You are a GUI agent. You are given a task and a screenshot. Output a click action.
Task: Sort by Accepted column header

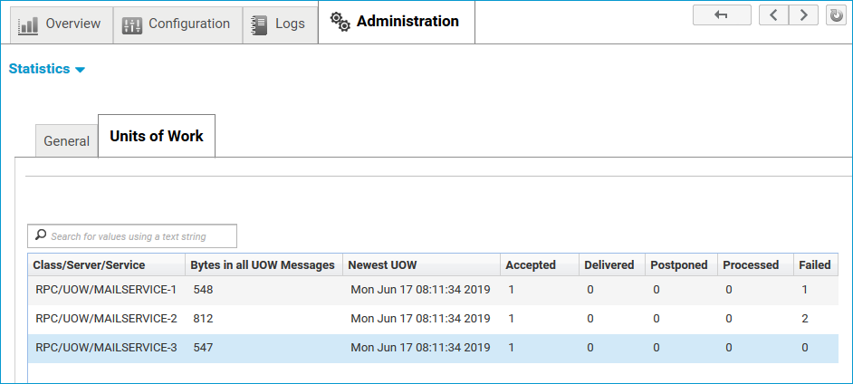click(540, 264)
